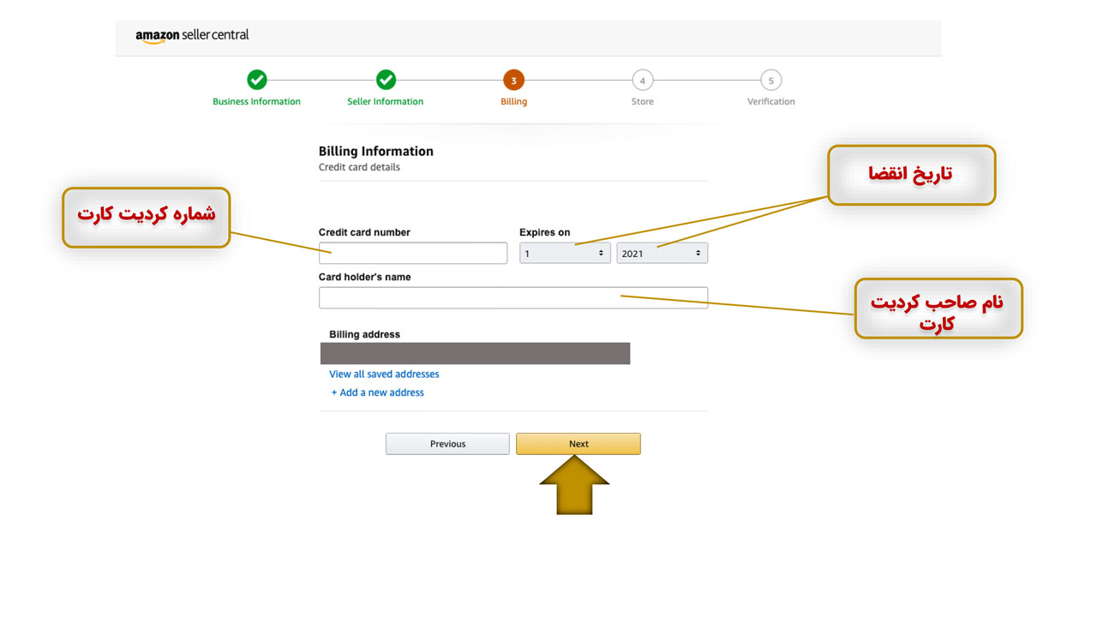The image size is (1097, 617).
Task: Click the Seller Information green checkmark step
Action: [386, 80]
